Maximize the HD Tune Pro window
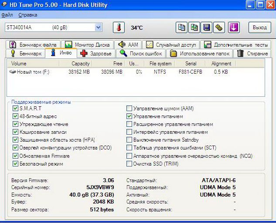The image size is (276, 224). (x=260, y=4)
